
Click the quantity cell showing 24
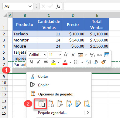point(49,46)
